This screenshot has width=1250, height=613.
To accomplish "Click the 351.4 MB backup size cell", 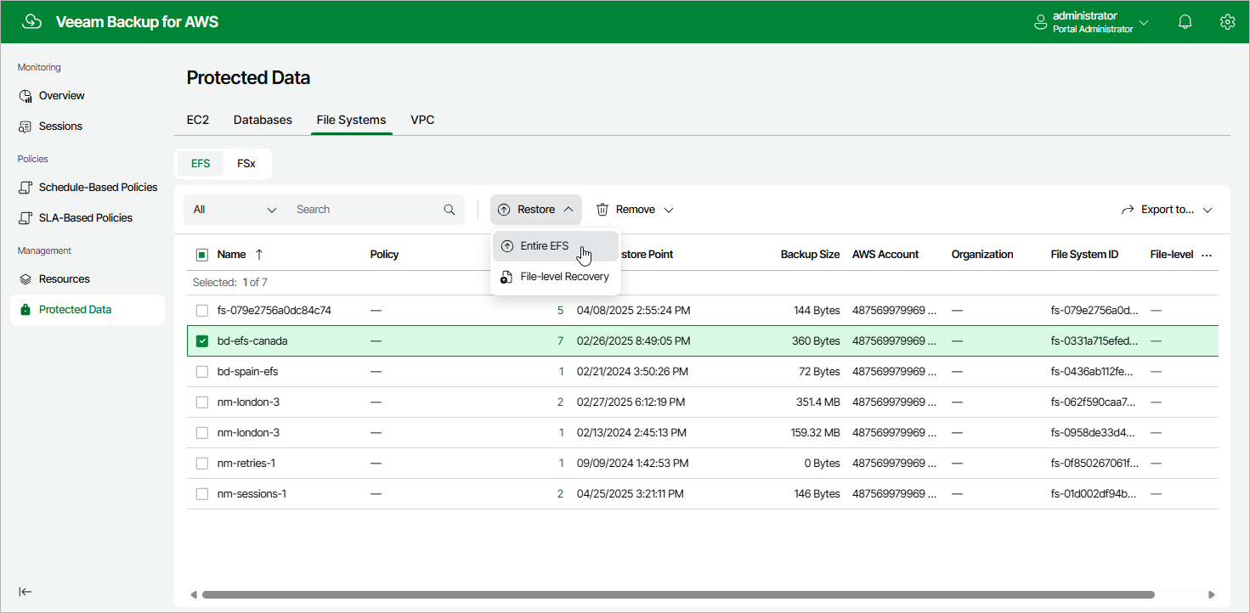I will [x=817, y=402].
